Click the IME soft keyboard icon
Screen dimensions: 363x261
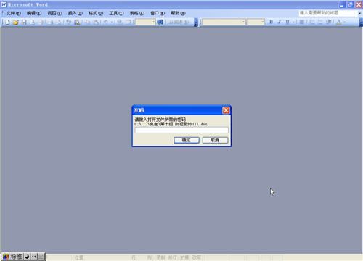pyautogui.click(x=41, y=257)
